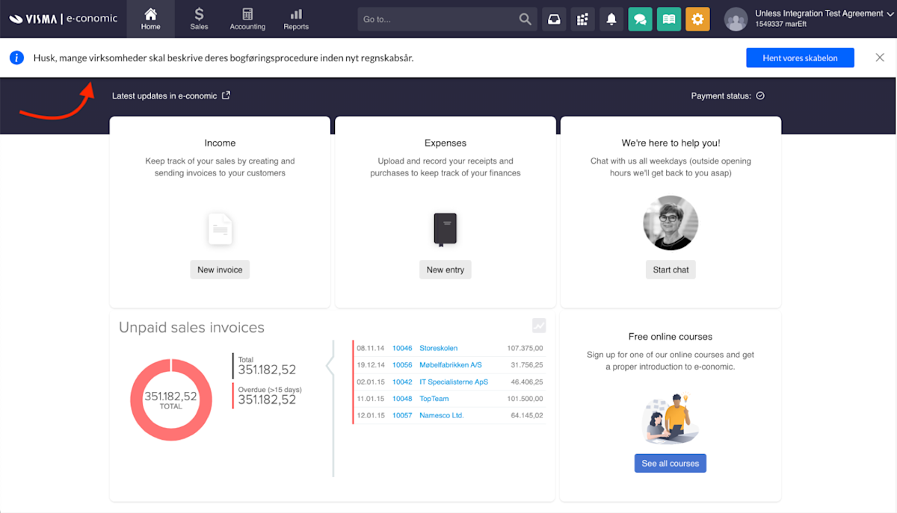This screenshot has height=513, width=897.
Task: Click amount 101.500,00
Action: click(525, 399)
